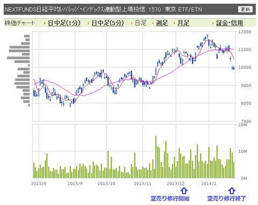Click the 東京 ETF/ETN market label

183,9
